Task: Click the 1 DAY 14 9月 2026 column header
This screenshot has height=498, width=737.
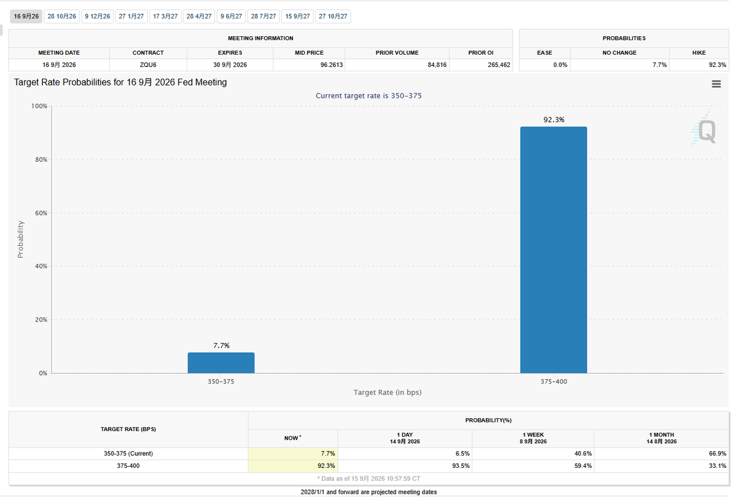Action: [x=405, y=438]
